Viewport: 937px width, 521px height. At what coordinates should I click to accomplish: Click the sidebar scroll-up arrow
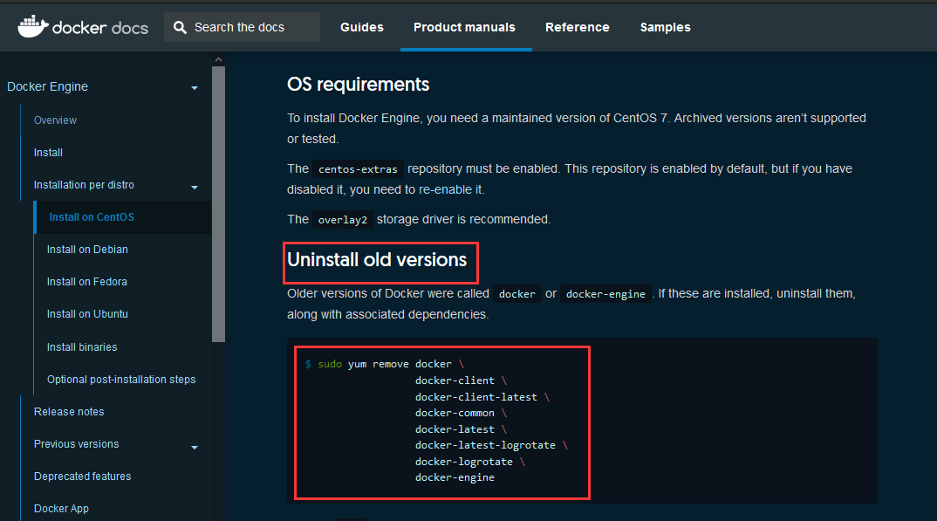pos(218,59)
